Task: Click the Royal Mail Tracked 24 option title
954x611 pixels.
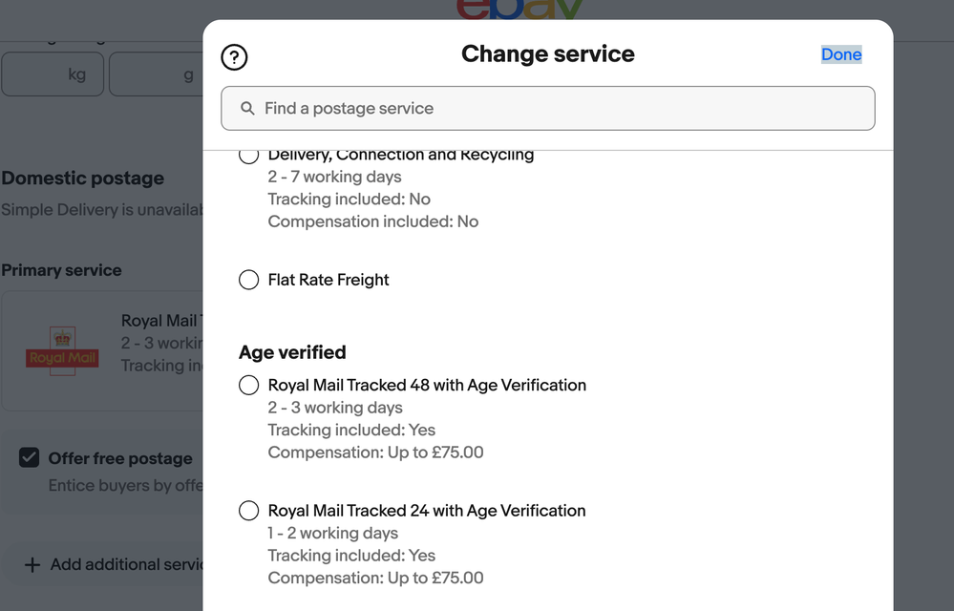Action: click(427, 511)
